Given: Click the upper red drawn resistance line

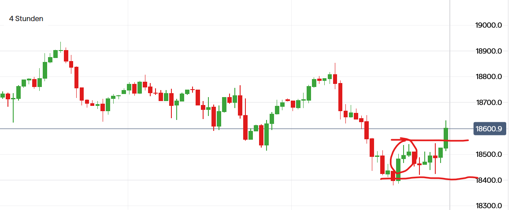Looking at the screenshot, I should pos(458,141).
